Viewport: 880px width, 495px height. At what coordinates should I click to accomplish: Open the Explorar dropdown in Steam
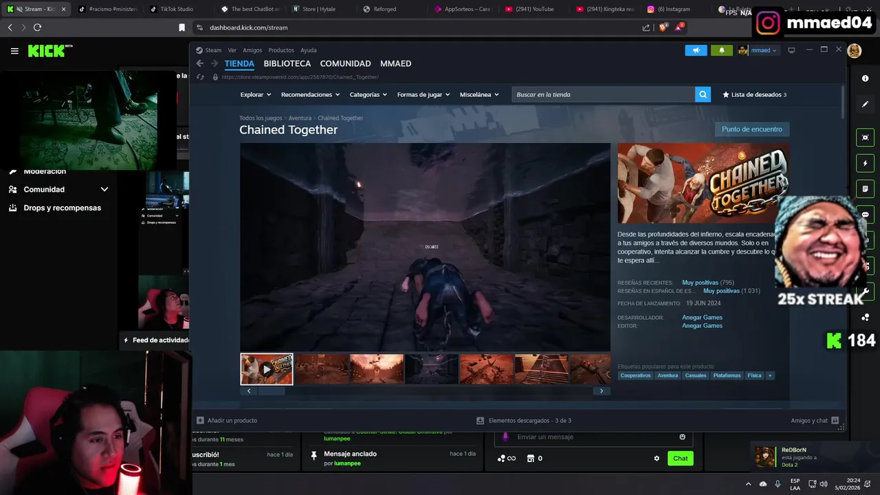pyautogui.click(x=254, y=95)
